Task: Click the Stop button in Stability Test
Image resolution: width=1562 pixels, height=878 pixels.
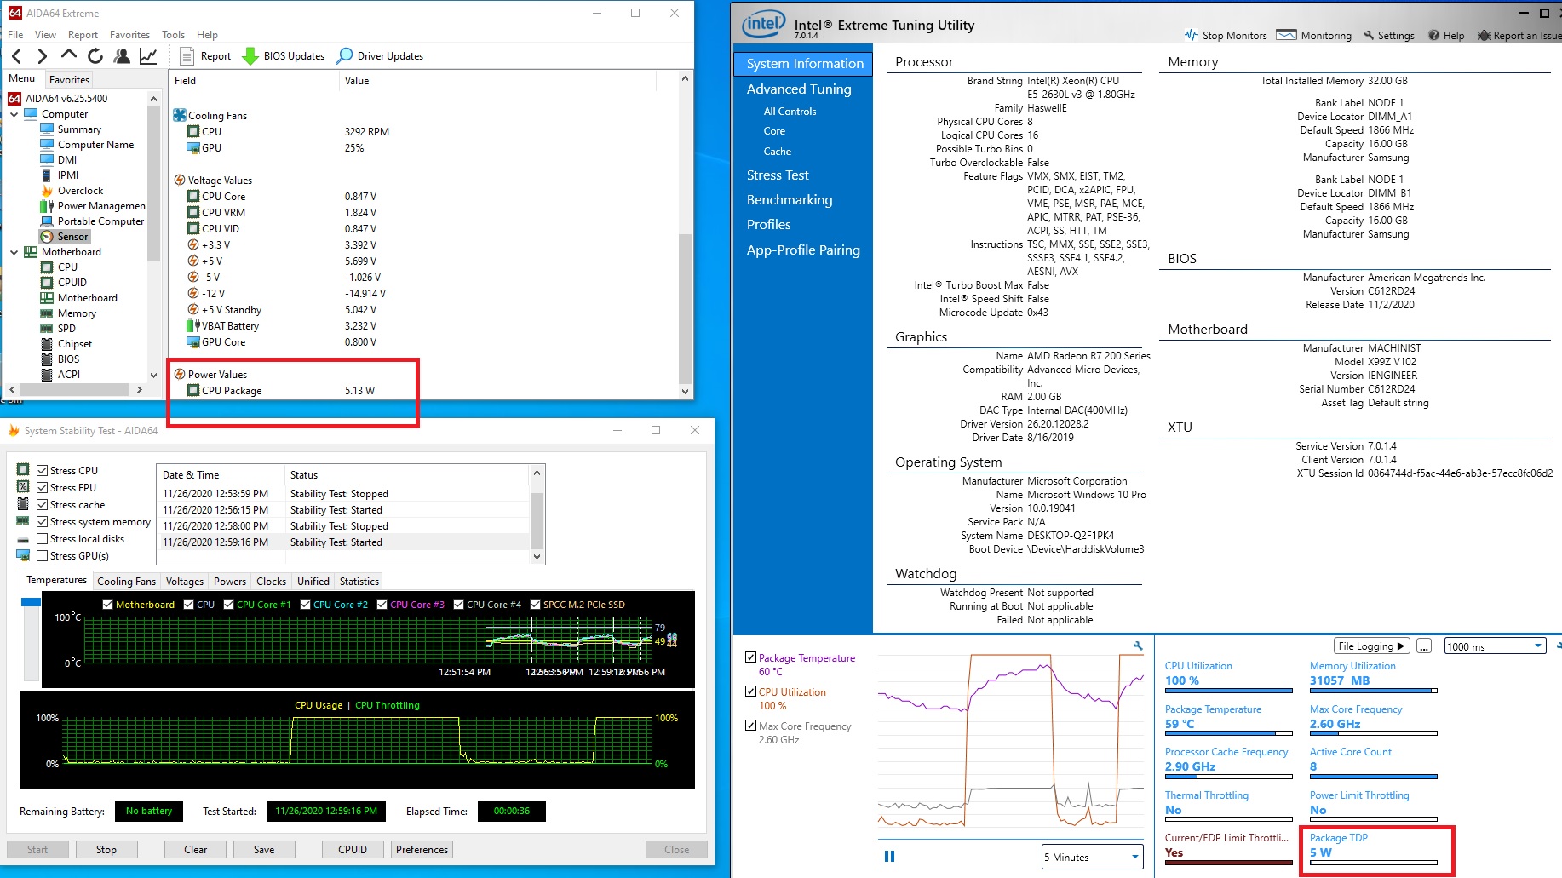Action: 106,850
